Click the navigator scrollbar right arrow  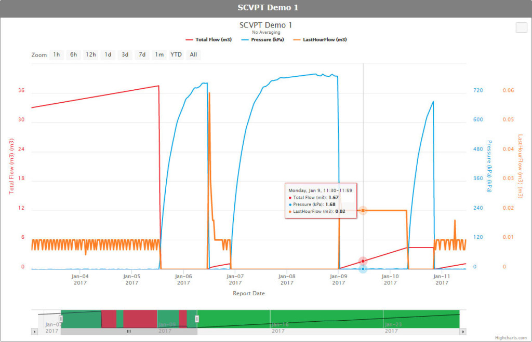click(463, 332)
